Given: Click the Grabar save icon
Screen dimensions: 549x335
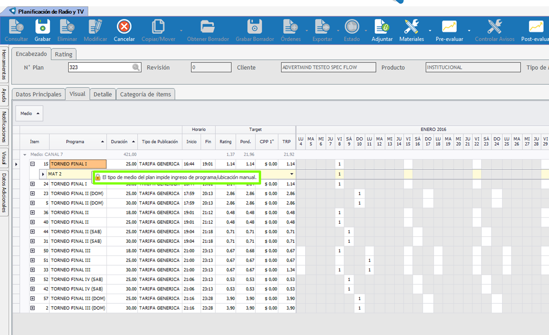Looking at the screenshot, I should coord(43,27).
